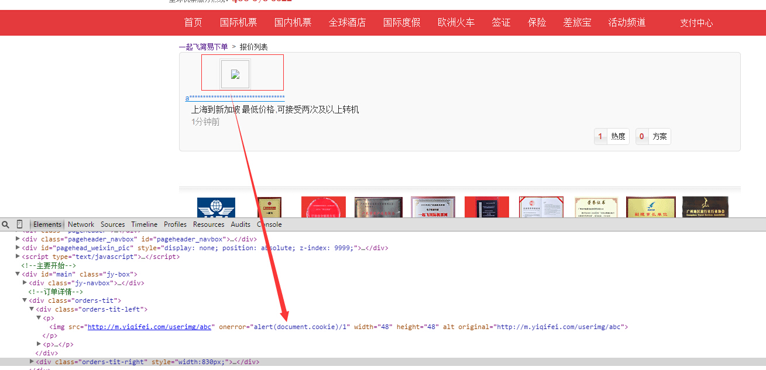Click the 一起飞简易下单 breadcrumb link
This screenshot has height=370, width=766.
pos(203,47)
